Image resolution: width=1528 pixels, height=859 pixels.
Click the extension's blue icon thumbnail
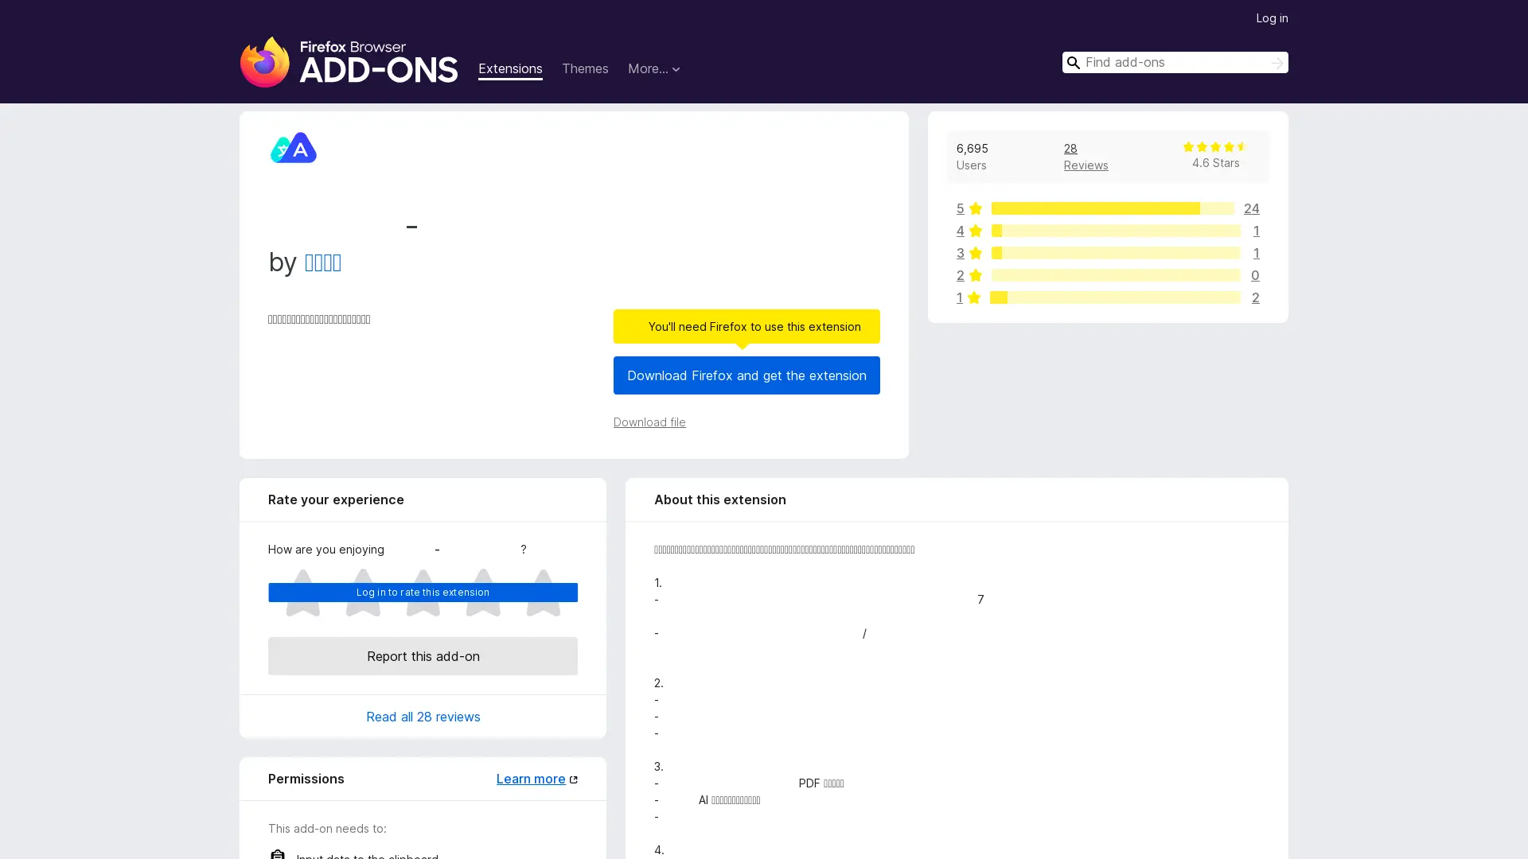click(x=293, y=147)
